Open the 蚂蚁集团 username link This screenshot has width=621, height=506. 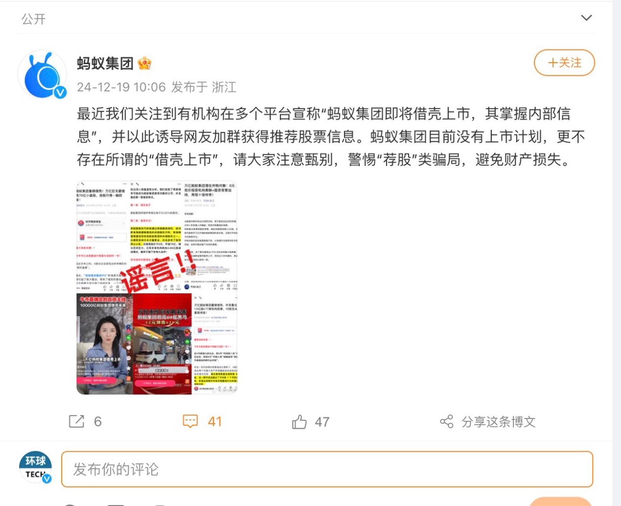105,63
